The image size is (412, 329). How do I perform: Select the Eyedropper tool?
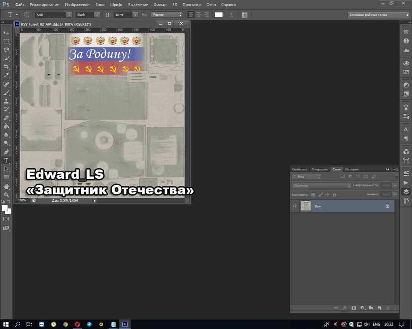pos(6,75)
